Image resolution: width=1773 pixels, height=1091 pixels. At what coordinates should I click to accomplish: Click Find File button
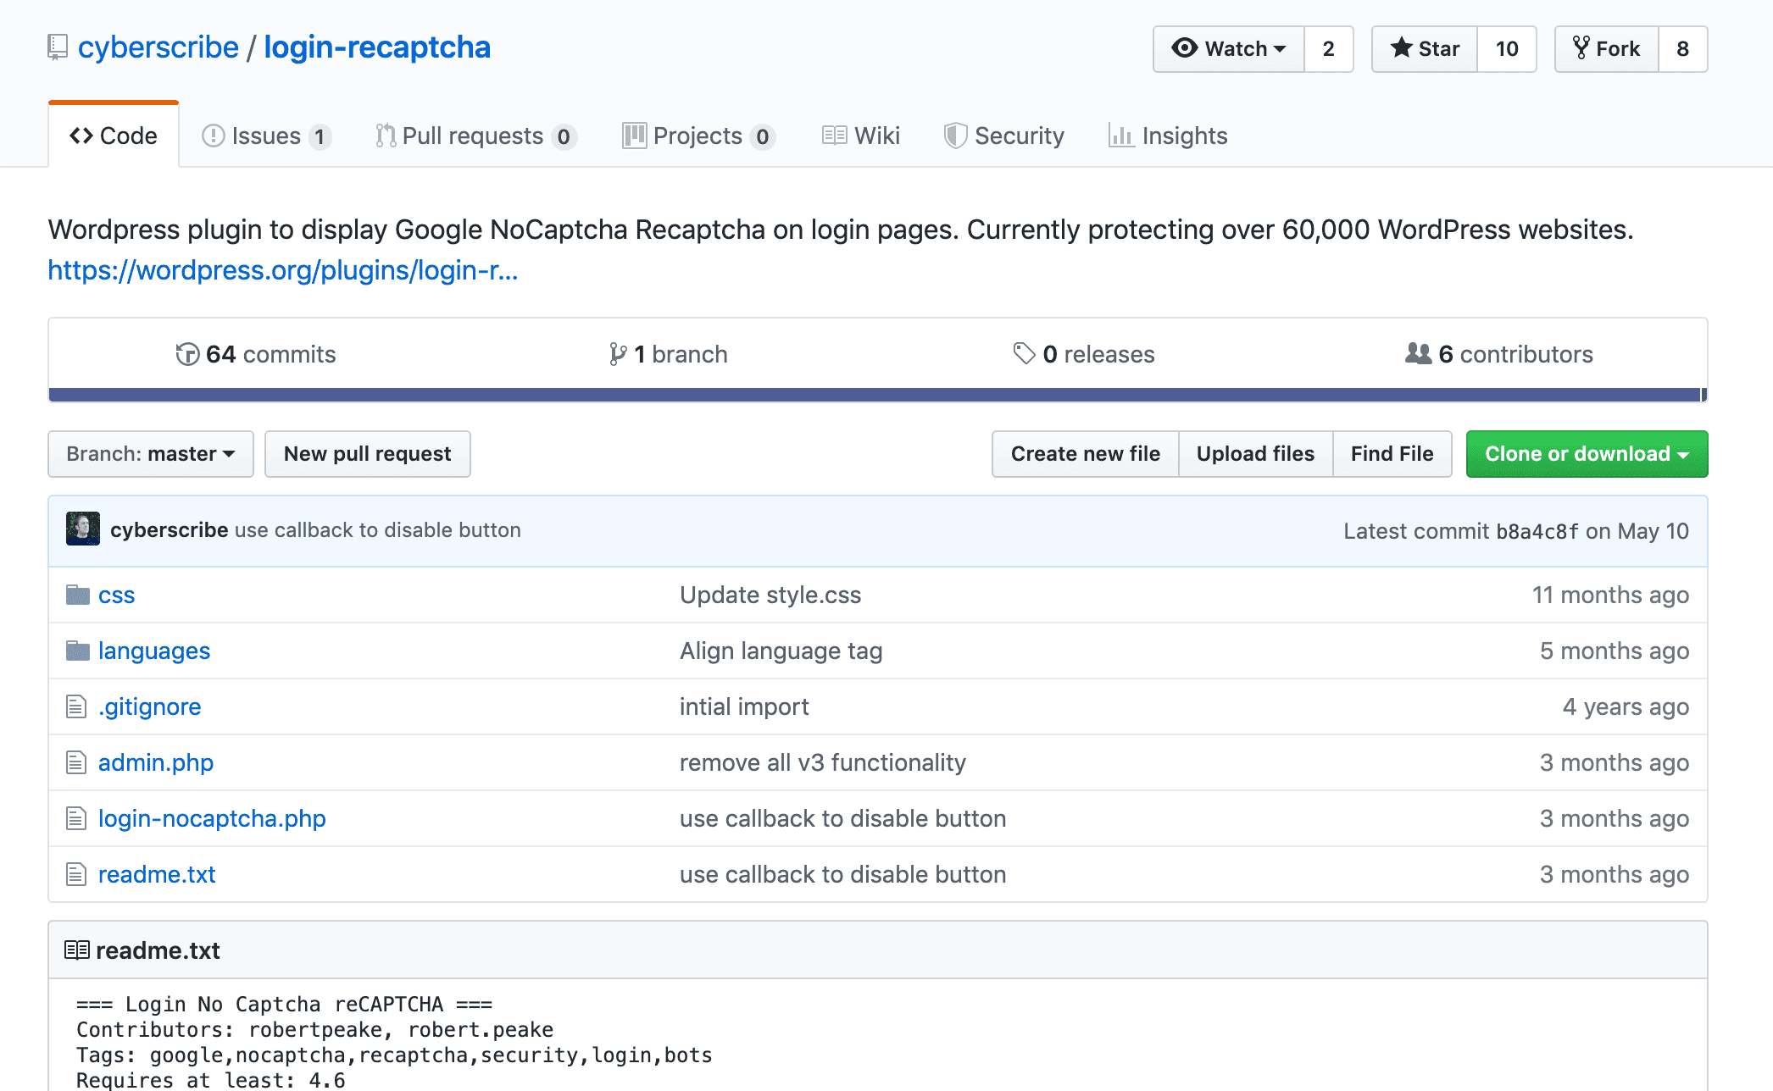click(1392, 454)
